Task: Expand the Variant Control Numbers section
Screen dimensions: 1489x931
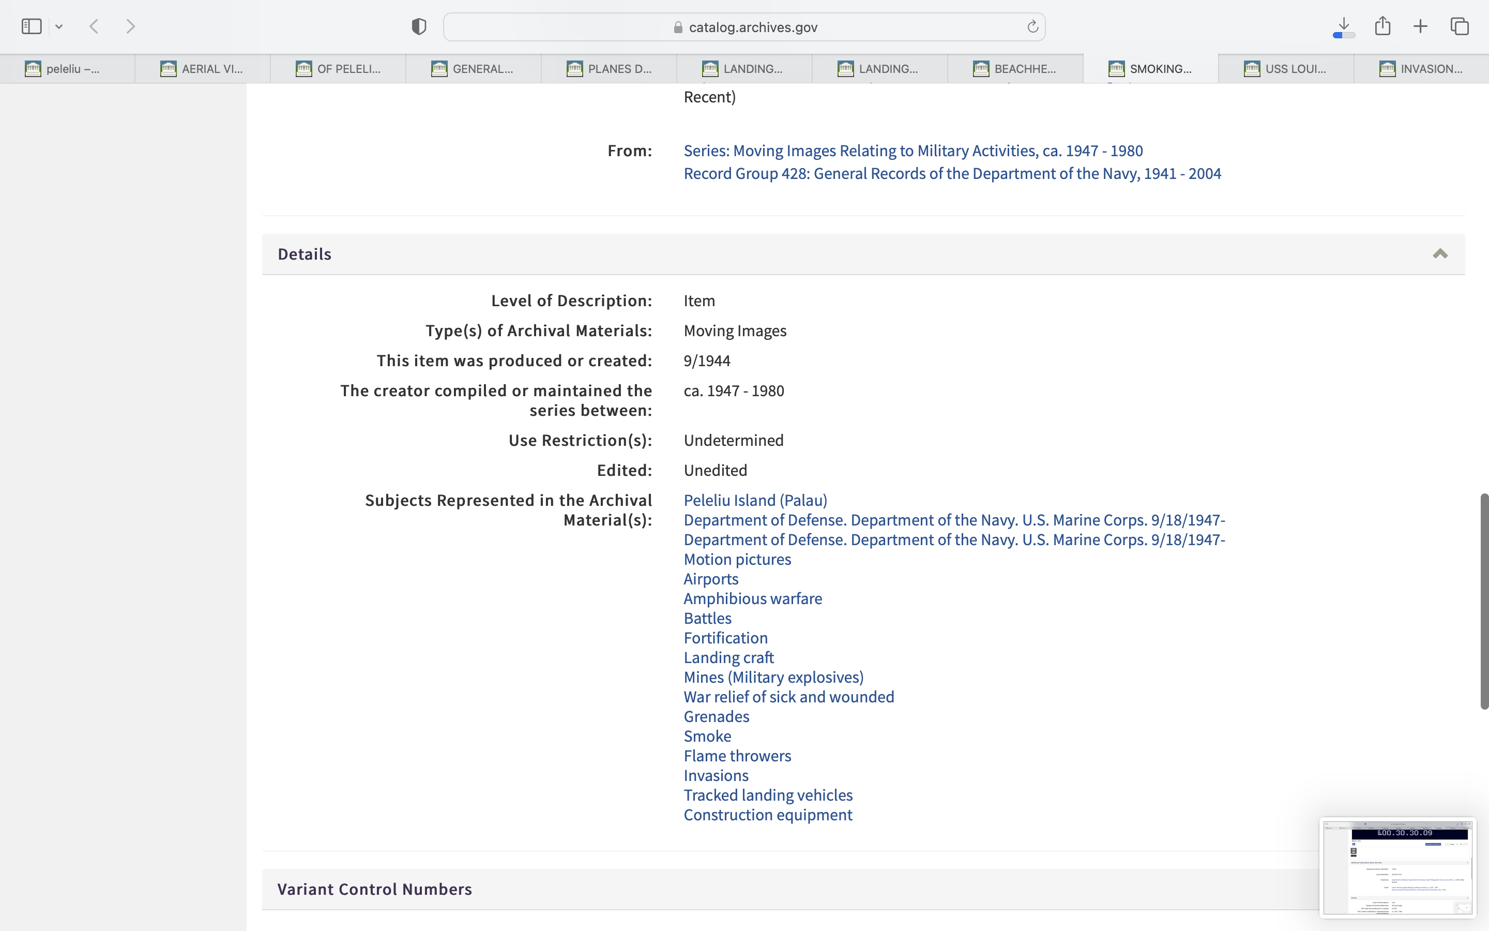Action: (x=374, y=889)
